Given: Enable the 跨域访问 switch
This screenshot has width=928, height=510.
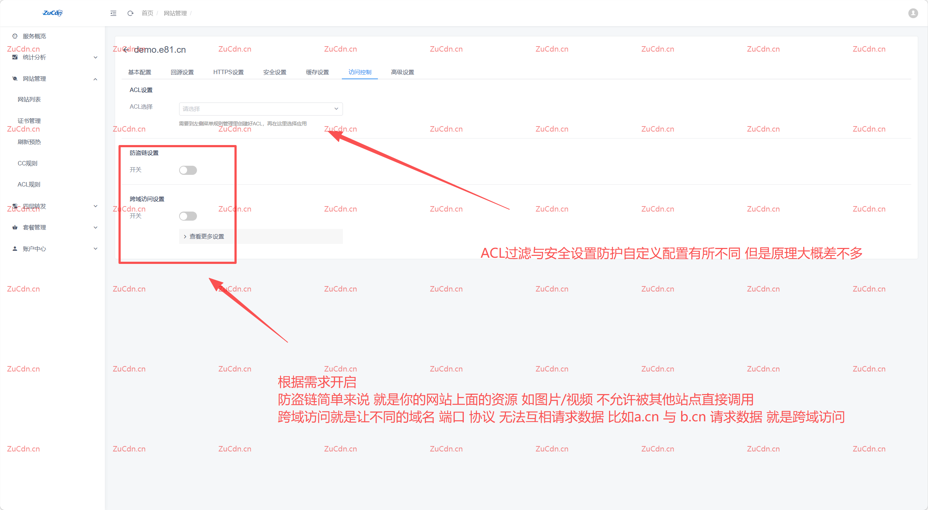Looking at the screenshot, I should pos(188,216).
